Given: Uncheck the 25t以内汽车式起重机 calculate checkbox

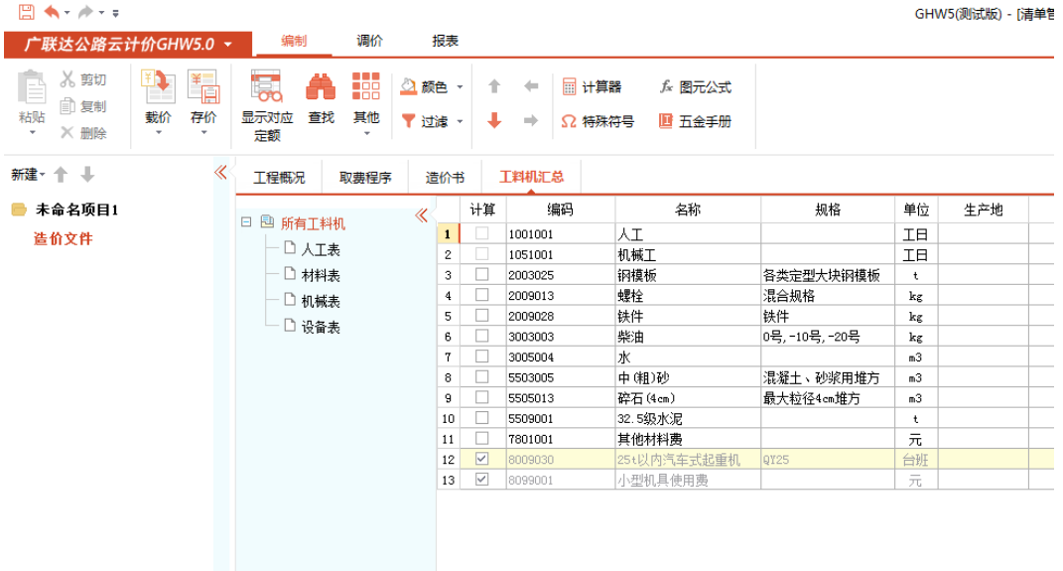Looking at the screenshot, I should click(481, 460).
